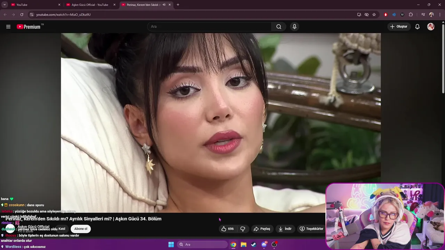Click the Teşekkürler thanks button
This screenshot has height=250, width=445.
[x=311, y=229]
